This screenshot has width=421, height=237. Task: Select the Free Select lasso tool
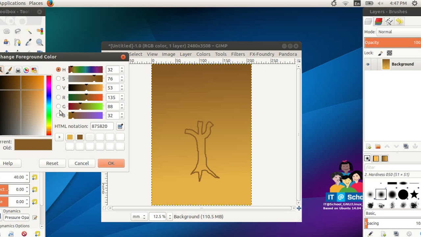[x=18, y=32]
